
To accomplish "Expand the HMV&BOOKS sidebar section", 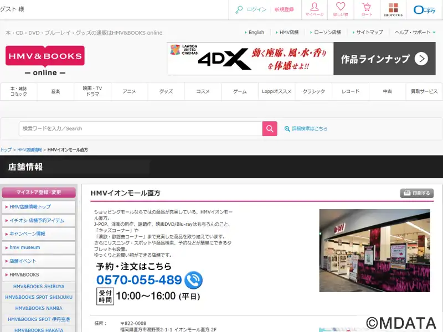I will coord(39,274).
